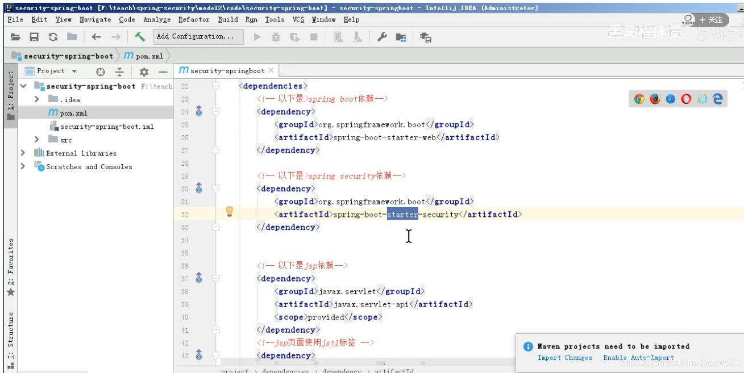Click the Import Changes link
744x373 pixels.
coord(565,358)
